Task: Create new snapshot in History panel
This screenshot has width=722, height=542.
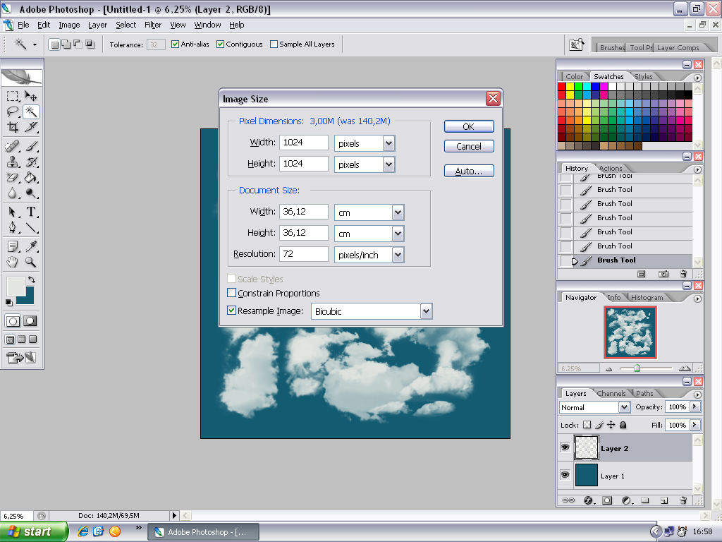Action: click(x=663, y=275)
